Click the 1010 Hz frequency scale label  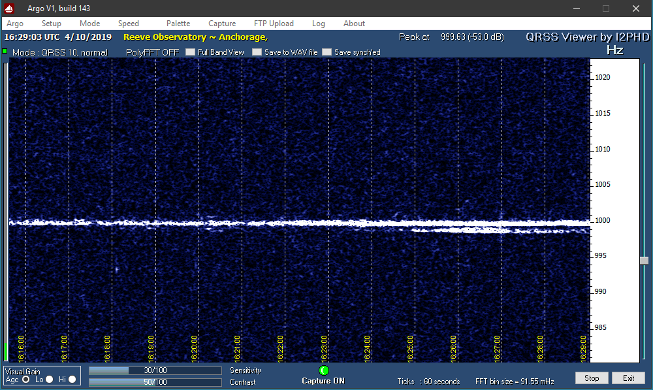(x=602, y=149)
